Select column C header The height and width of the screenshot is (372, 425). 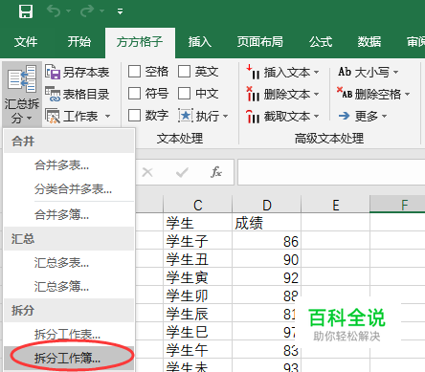[197, 205]
